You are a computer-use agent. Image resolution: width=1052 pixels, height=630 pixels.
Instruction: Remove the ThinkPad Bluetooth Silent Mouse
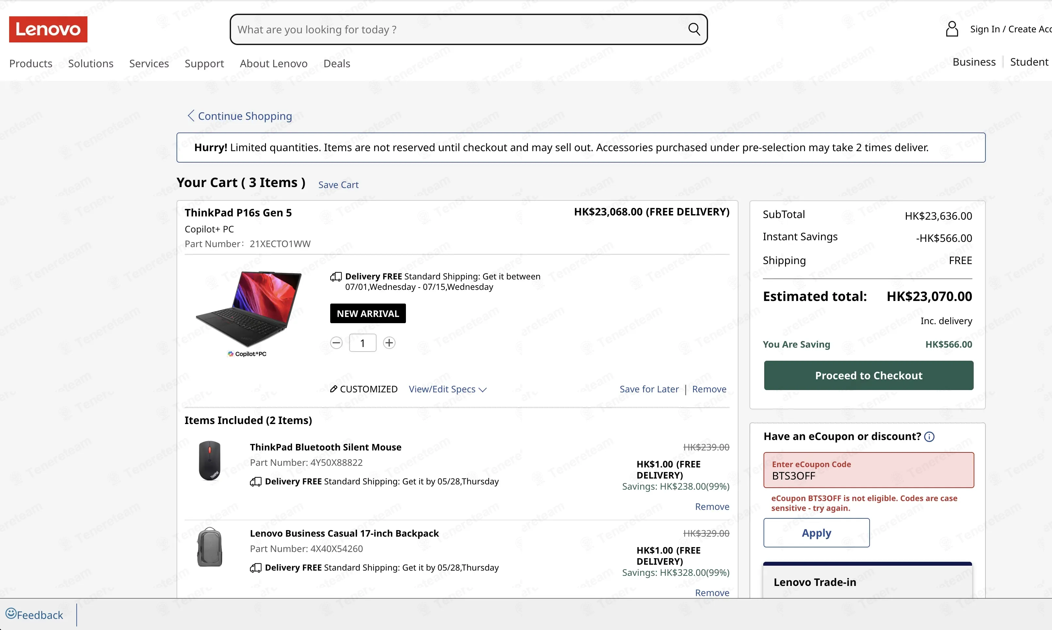[x=712, y=507]
